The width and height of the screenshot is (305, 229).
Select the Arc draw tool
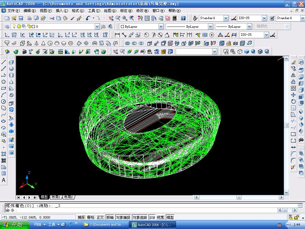point(4,95)
